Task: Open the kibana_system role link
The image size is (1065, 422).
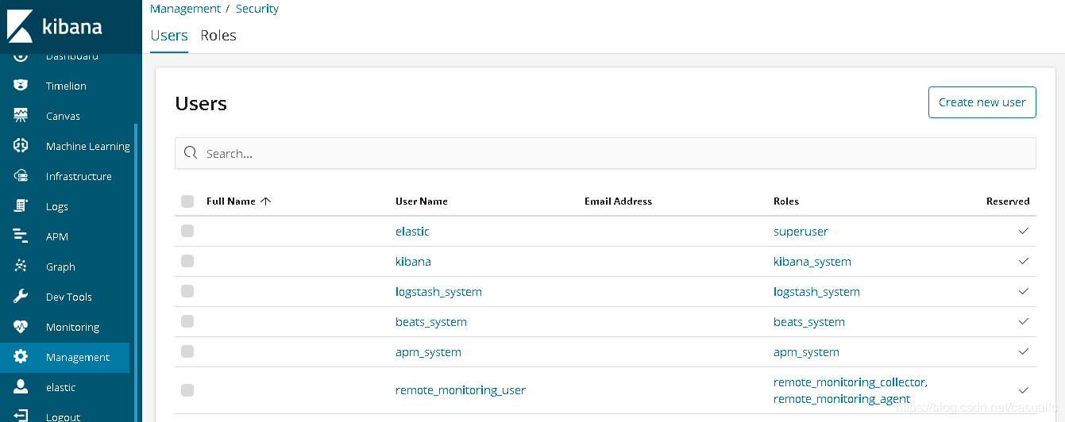Action: click(812, 262)
